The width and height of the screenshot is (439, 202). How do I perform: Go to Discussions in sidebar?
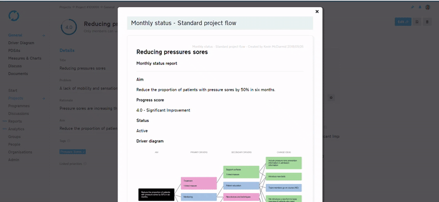[18, 114]
